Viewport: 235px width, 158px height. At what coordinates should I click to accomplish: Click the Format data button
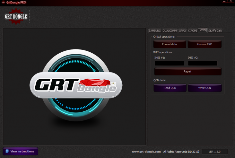pyautogui.click(x=170, y=44)
